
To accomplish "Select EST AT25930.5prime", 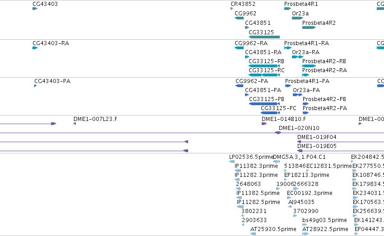I will (273, 230).
